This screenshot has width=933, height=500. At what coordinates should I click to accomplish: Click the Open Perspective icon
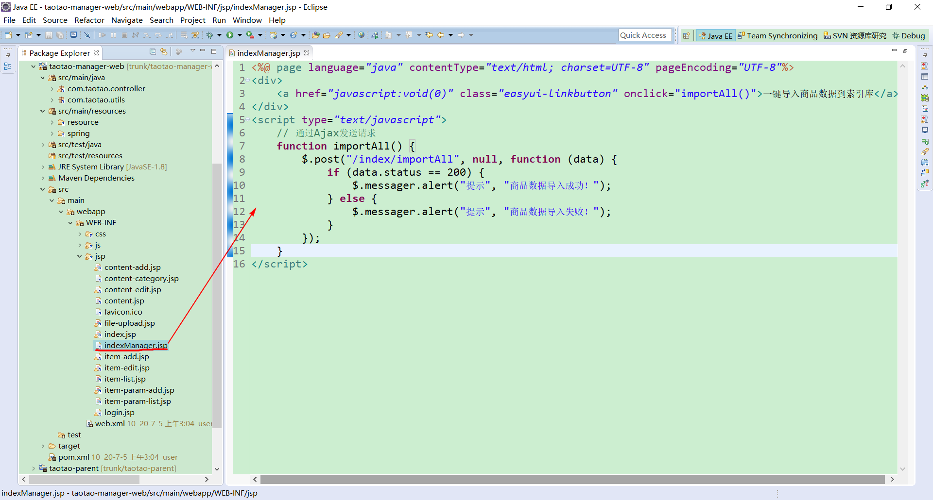(686, 35)
